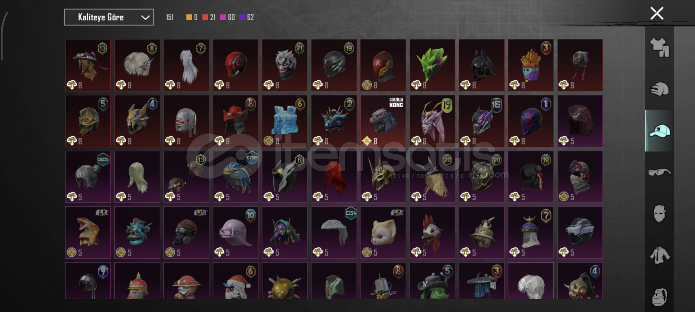Select the helmet category sidebar icon
This screenshot has width=695, height=312.
659,89
